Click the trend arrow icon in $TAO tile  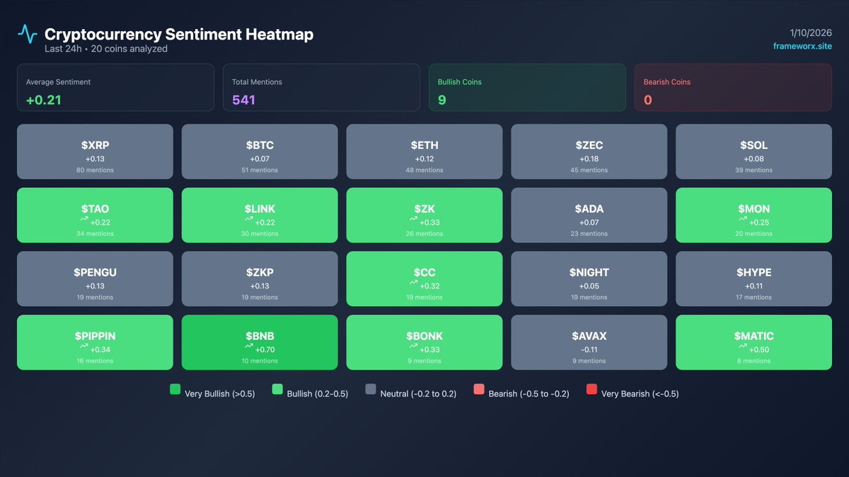coord(83,220)
